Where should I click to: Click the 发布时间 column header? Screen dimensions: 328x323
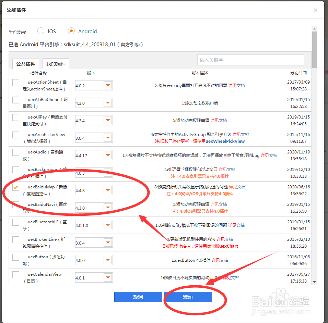coord(298,73)
